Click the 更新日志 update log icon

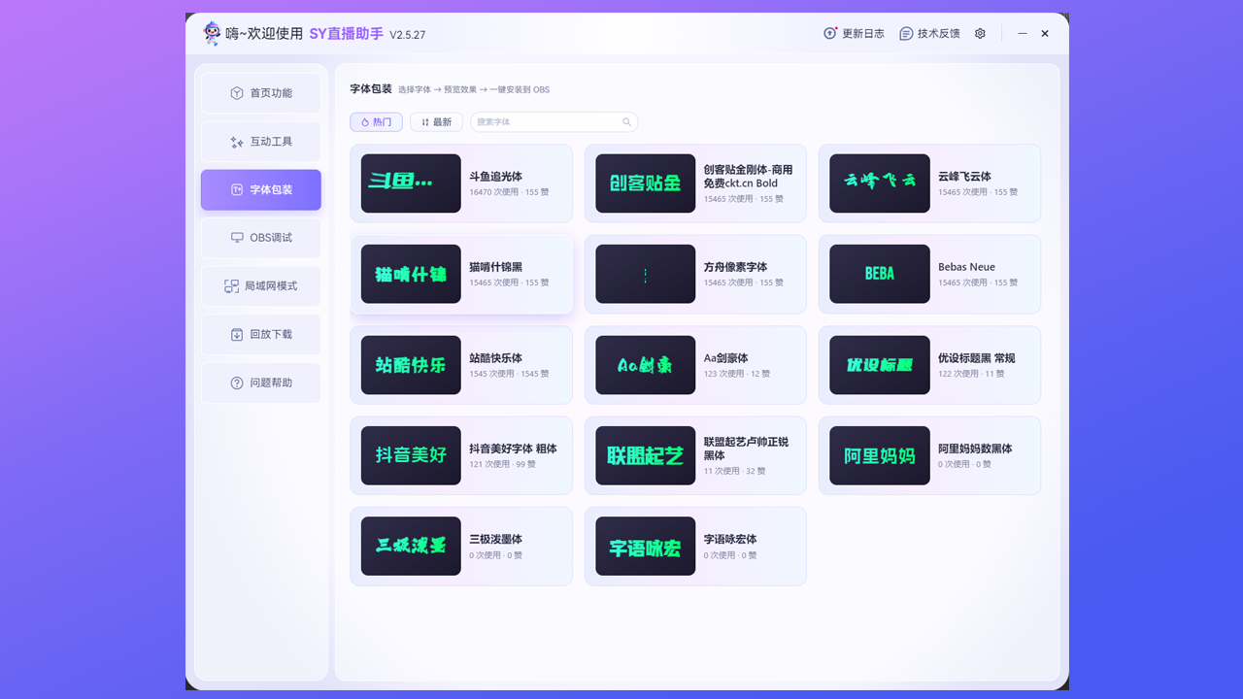pos(830,33)
